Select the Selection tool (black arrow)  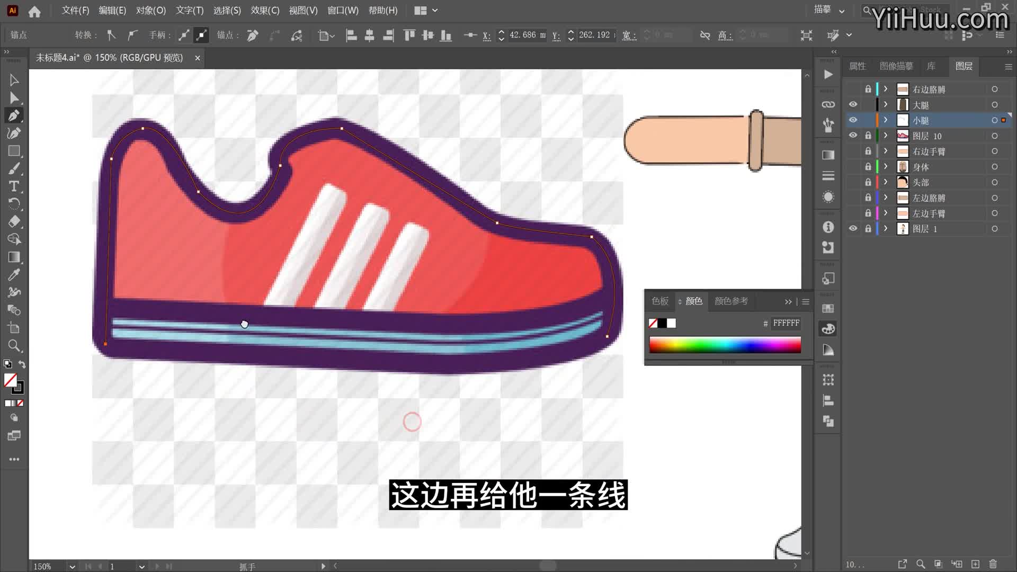click(x=14, y=81)
